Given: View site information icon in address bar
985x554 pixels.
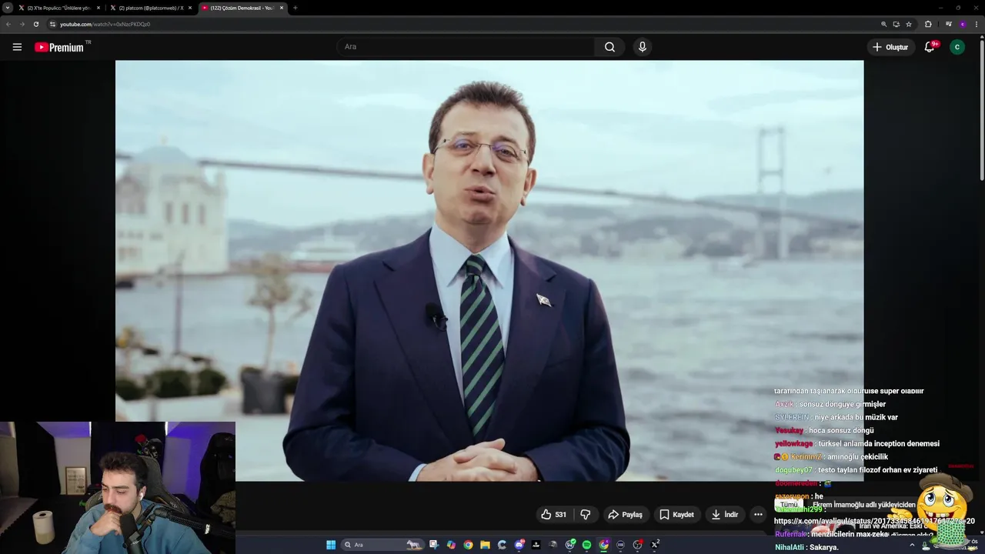Looking at the screenshot, I should (x=52, y=24).
